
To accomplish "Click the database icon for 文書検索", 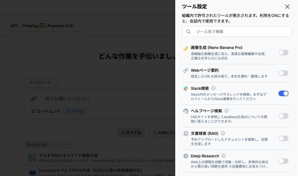I will click(x=186, y=133).
